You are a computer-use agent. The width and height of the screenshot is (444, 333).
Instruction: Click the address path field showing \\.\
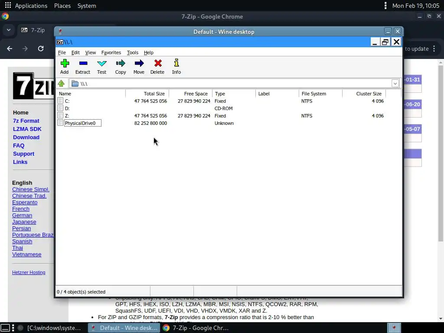(x=231, y=84)
